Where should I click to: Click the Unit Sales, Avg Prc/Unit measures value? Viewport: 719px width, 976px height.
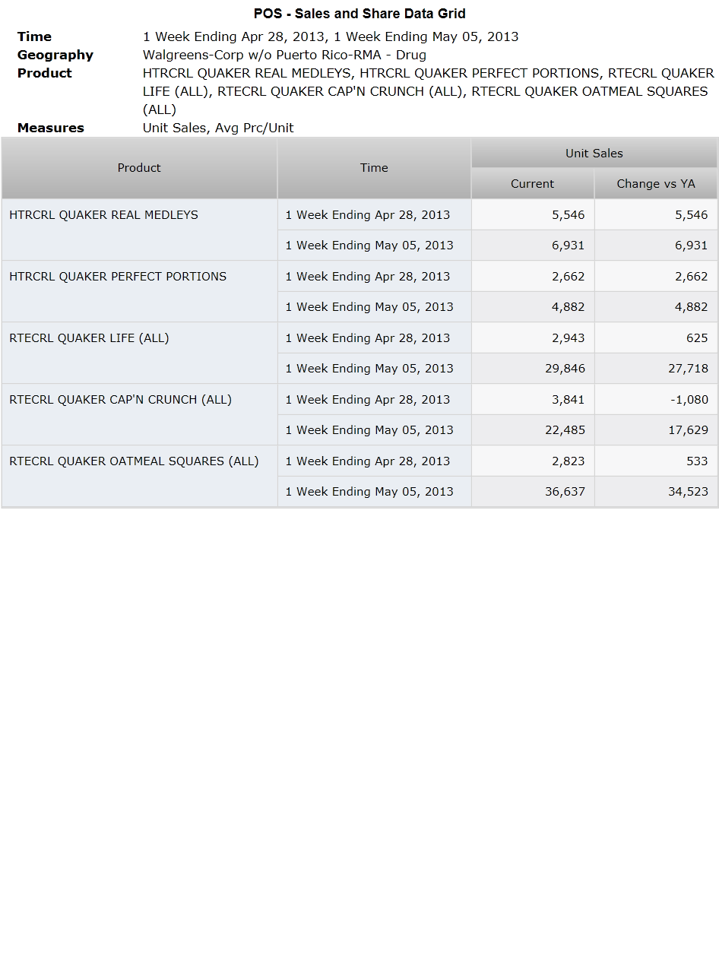click(218, 128)
